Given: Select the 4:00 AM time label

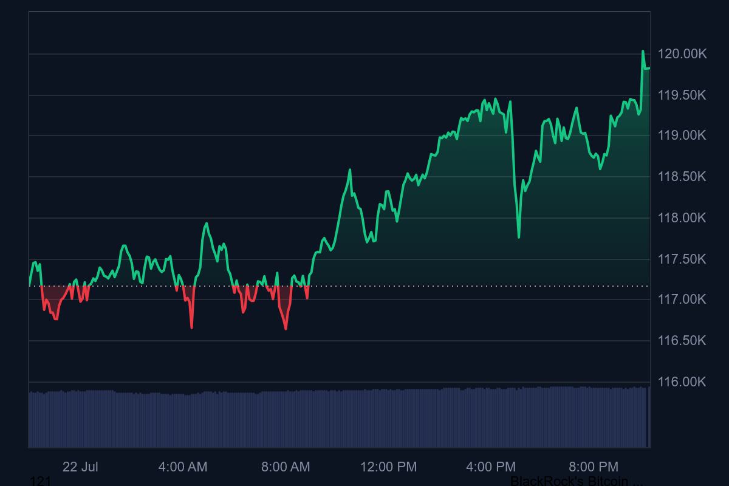Looking at the screenshot, I should pos(183,467).
